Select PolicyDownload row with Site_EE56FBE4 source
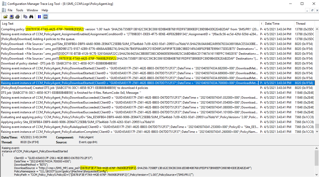 (x=157, y=44)
